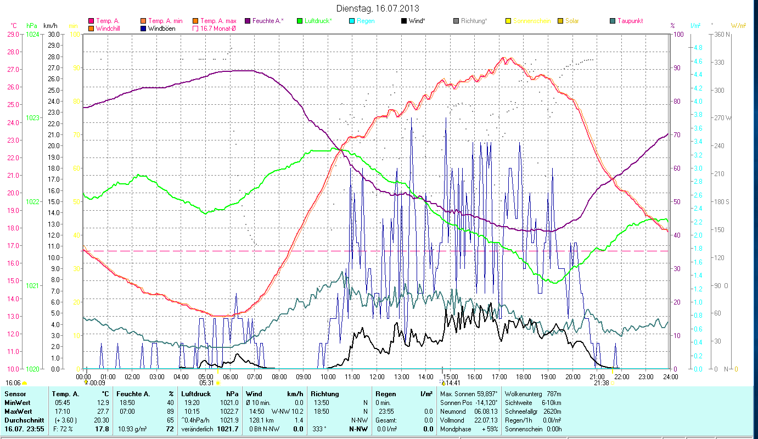The width and height of the screenshot is (758, 439).
Task: Click the Taupunkt legend color square
Action: click(613, 21)
